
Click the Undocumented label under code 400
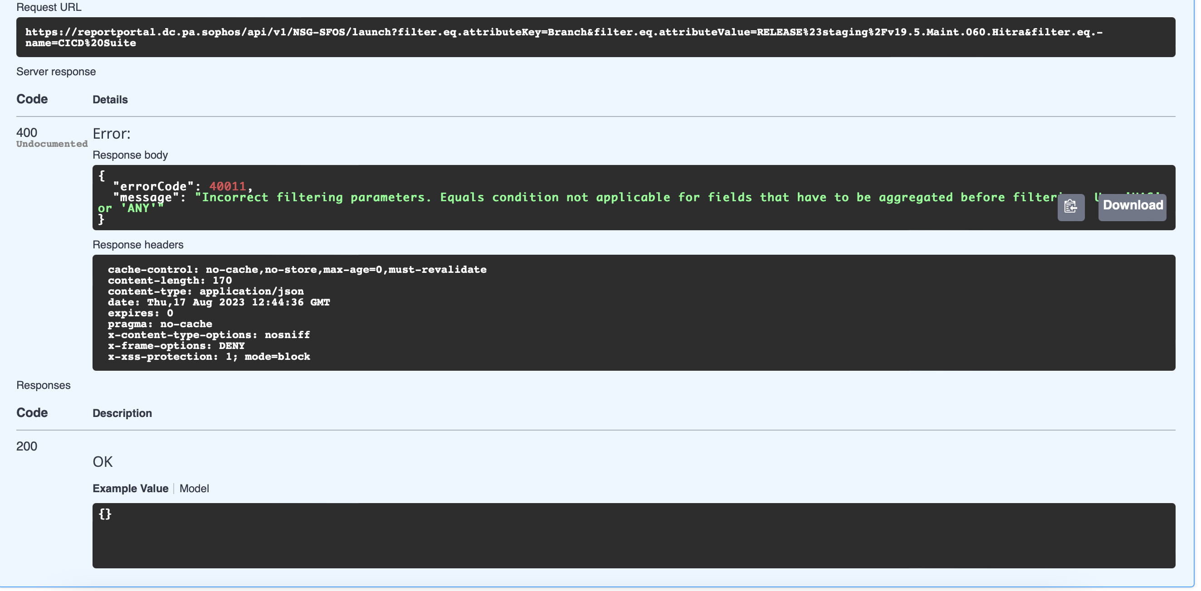coord(51,143)
